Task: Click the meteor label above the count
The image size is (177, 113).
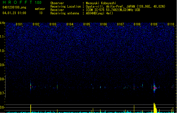Action: click(x=40, y=9)
